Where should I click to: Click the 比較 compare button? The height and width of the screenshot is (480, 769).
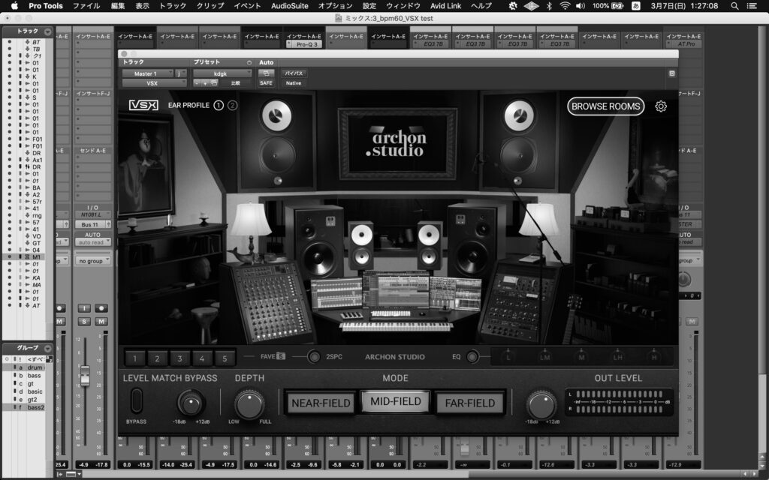coord(236,83)
